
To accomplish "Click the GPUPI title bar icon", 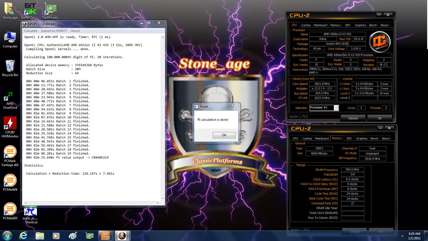I will 24,24.
